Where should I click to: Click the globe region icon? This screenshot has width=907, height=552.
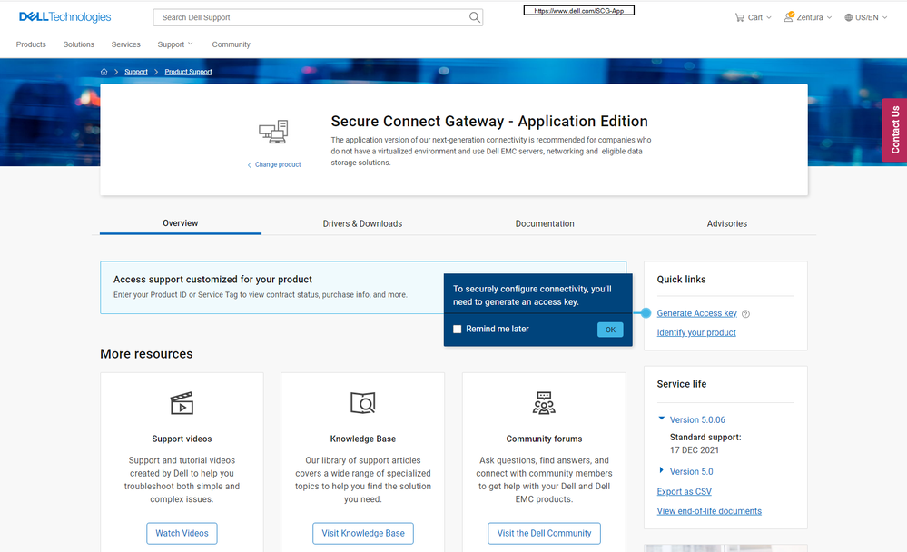(848, 17)
